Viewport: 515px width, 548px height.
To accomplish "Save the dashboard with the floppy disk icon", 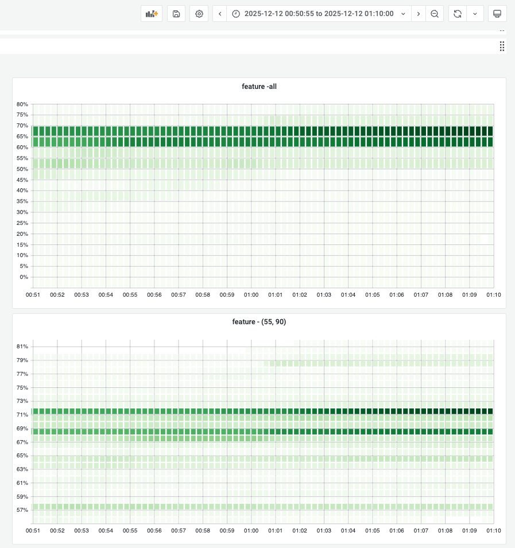I will pos(176,14).
